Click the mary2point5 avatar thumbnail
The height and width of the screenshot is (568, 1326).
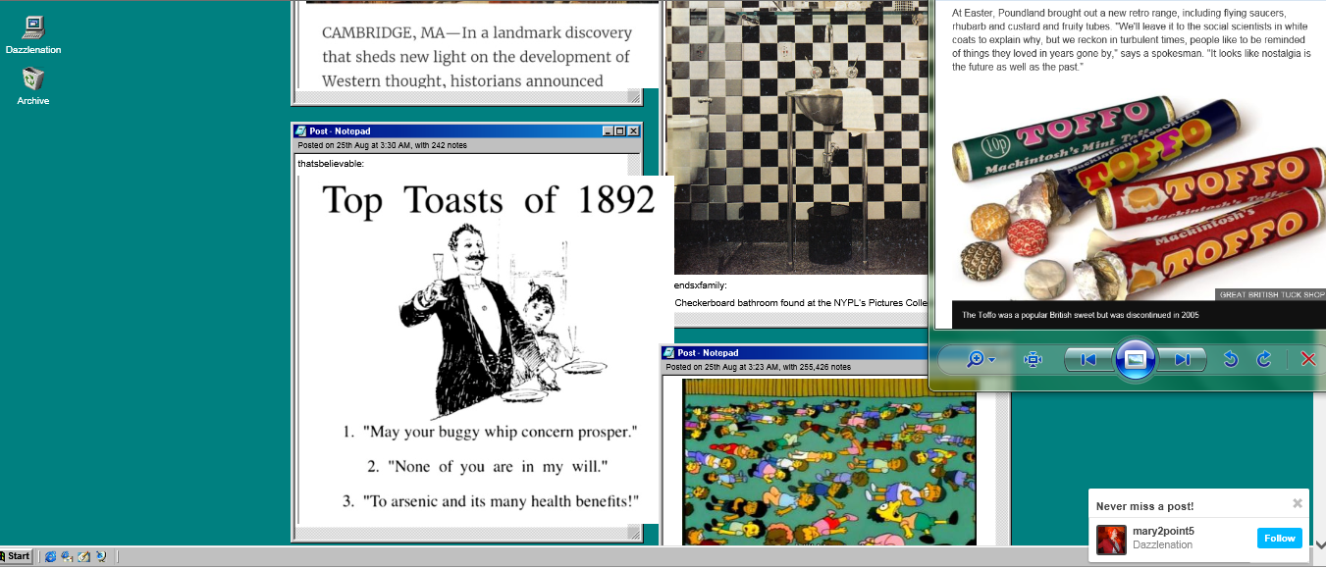1111,540
